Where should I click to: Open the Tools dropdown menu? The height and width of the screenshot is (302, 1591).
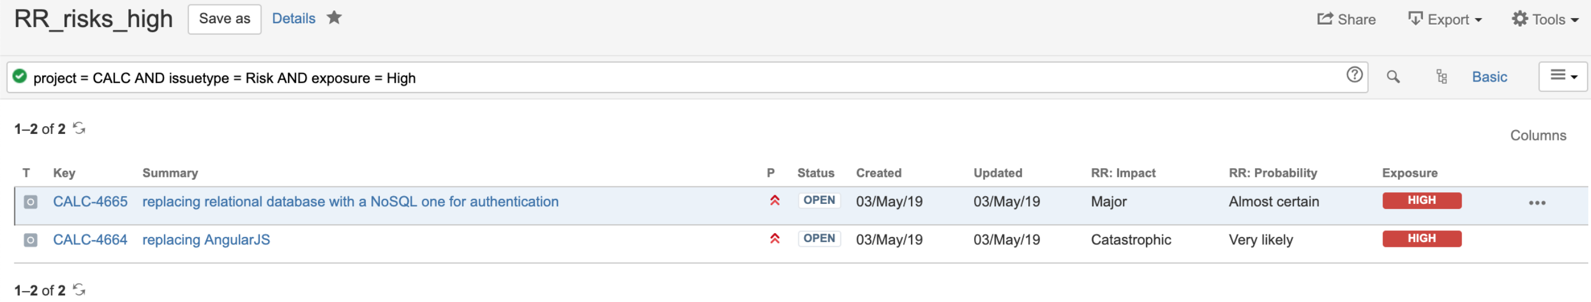[x=1545, y=19]
